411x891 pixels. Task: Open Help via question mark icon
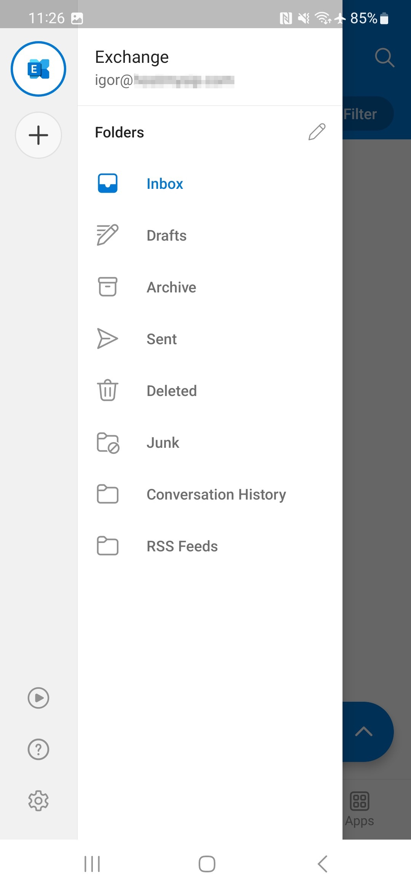click(x=38, y=749)
